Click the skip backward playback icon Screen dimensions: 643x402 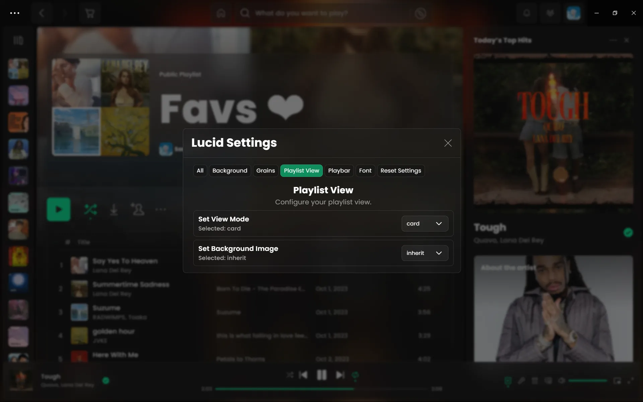[x=303, y=375]
